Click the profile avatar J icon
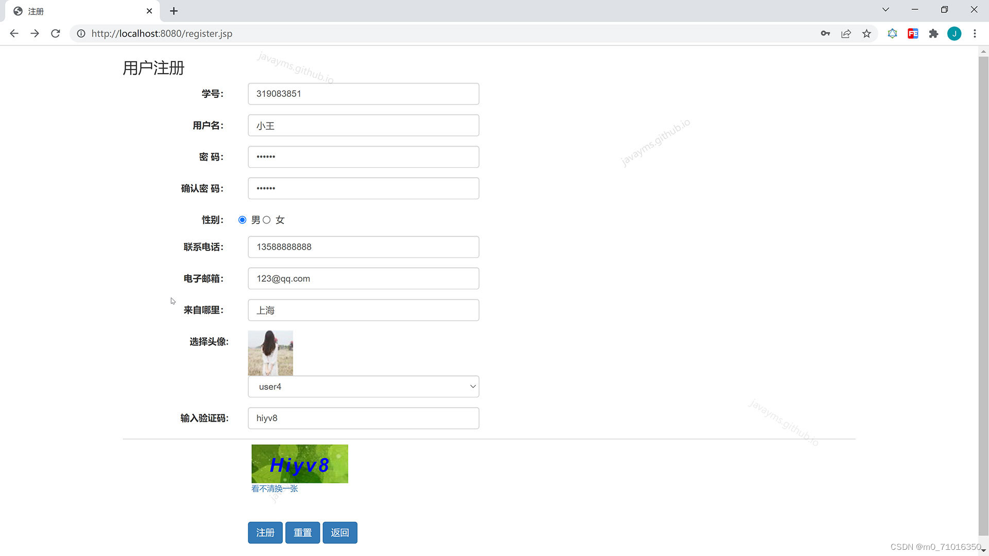The width and height of the screenshot is (989, 556). click(x=954, y=33)
